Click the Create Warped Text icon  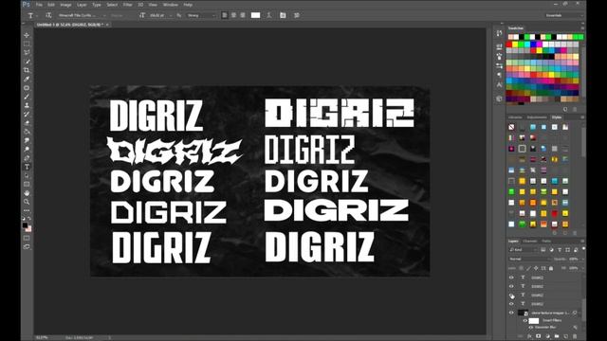269,15
